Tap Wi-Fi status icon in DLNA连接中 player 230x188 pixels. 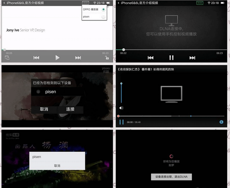pyautogui.click(x=209, y=3)
